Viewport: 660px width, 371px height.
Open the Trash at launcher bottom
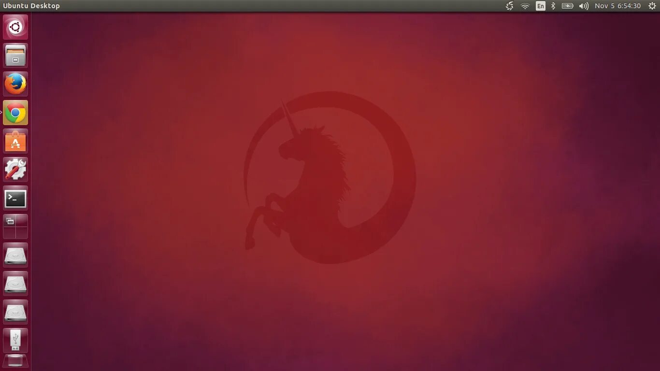(x=15, y=362)
